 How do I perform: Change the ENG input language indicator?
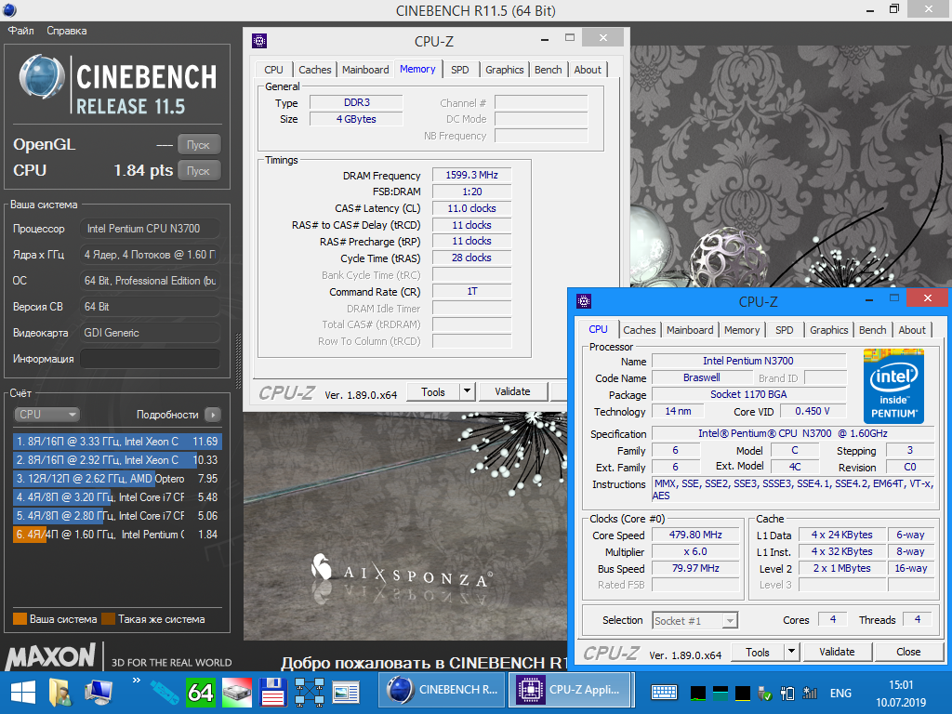coord(840,693)
